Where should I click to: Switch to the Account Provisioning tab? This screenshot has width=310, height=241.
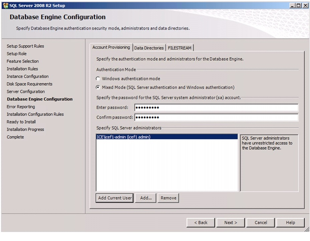[x=111, y=47]
